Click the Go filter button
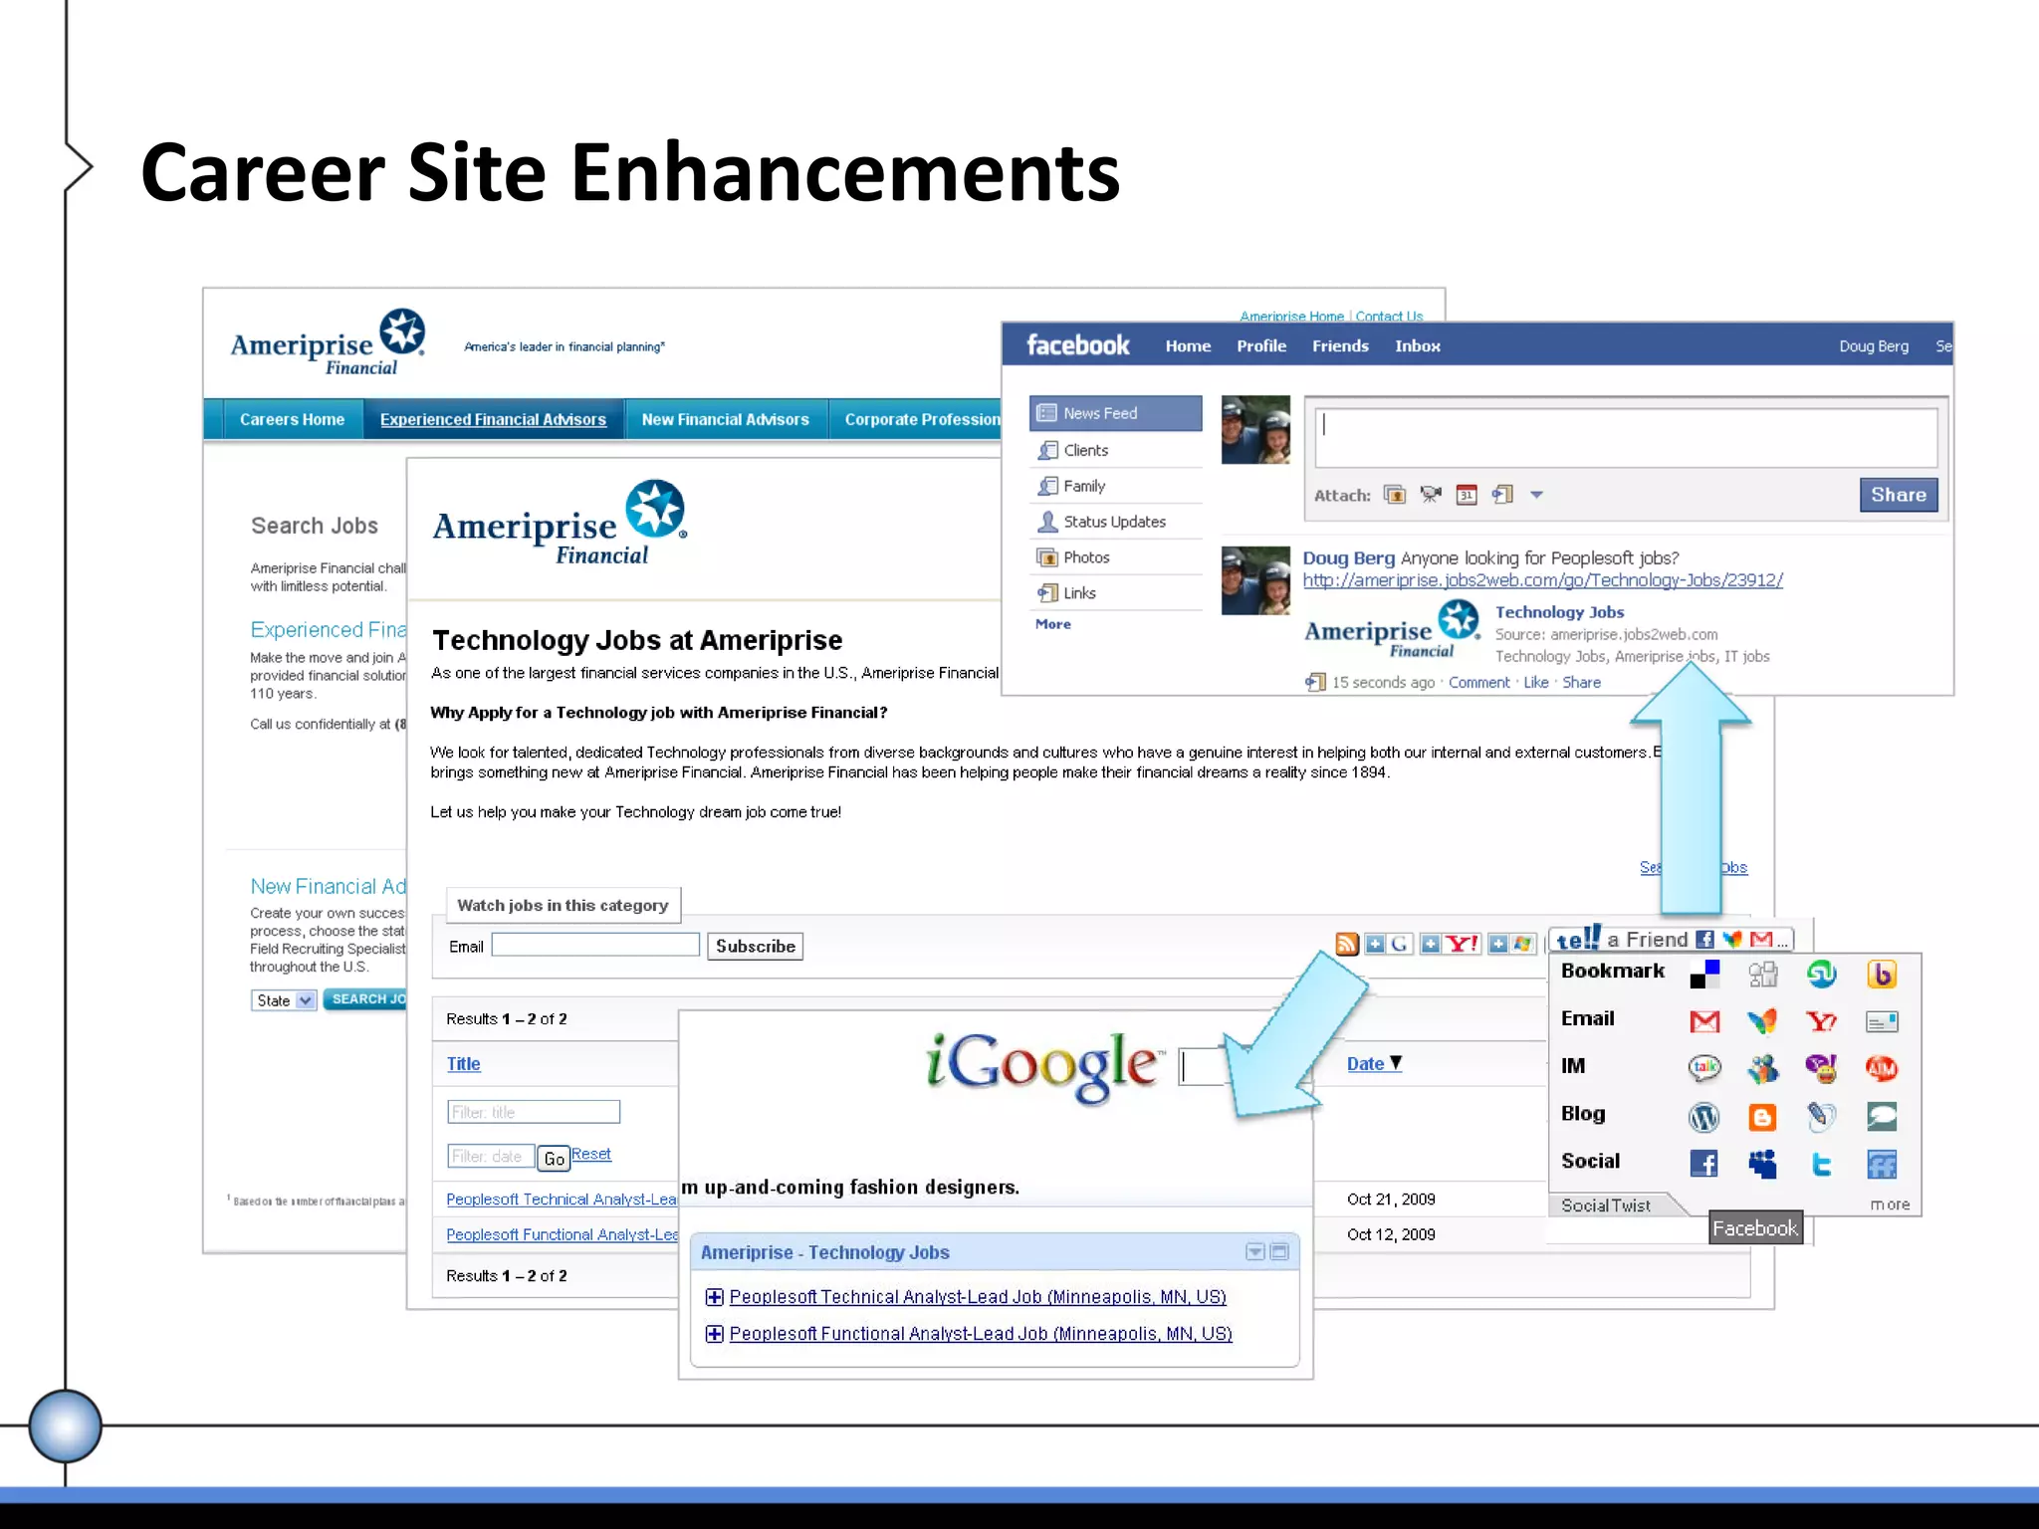 pyautogui.click(x=554, y=1158)
